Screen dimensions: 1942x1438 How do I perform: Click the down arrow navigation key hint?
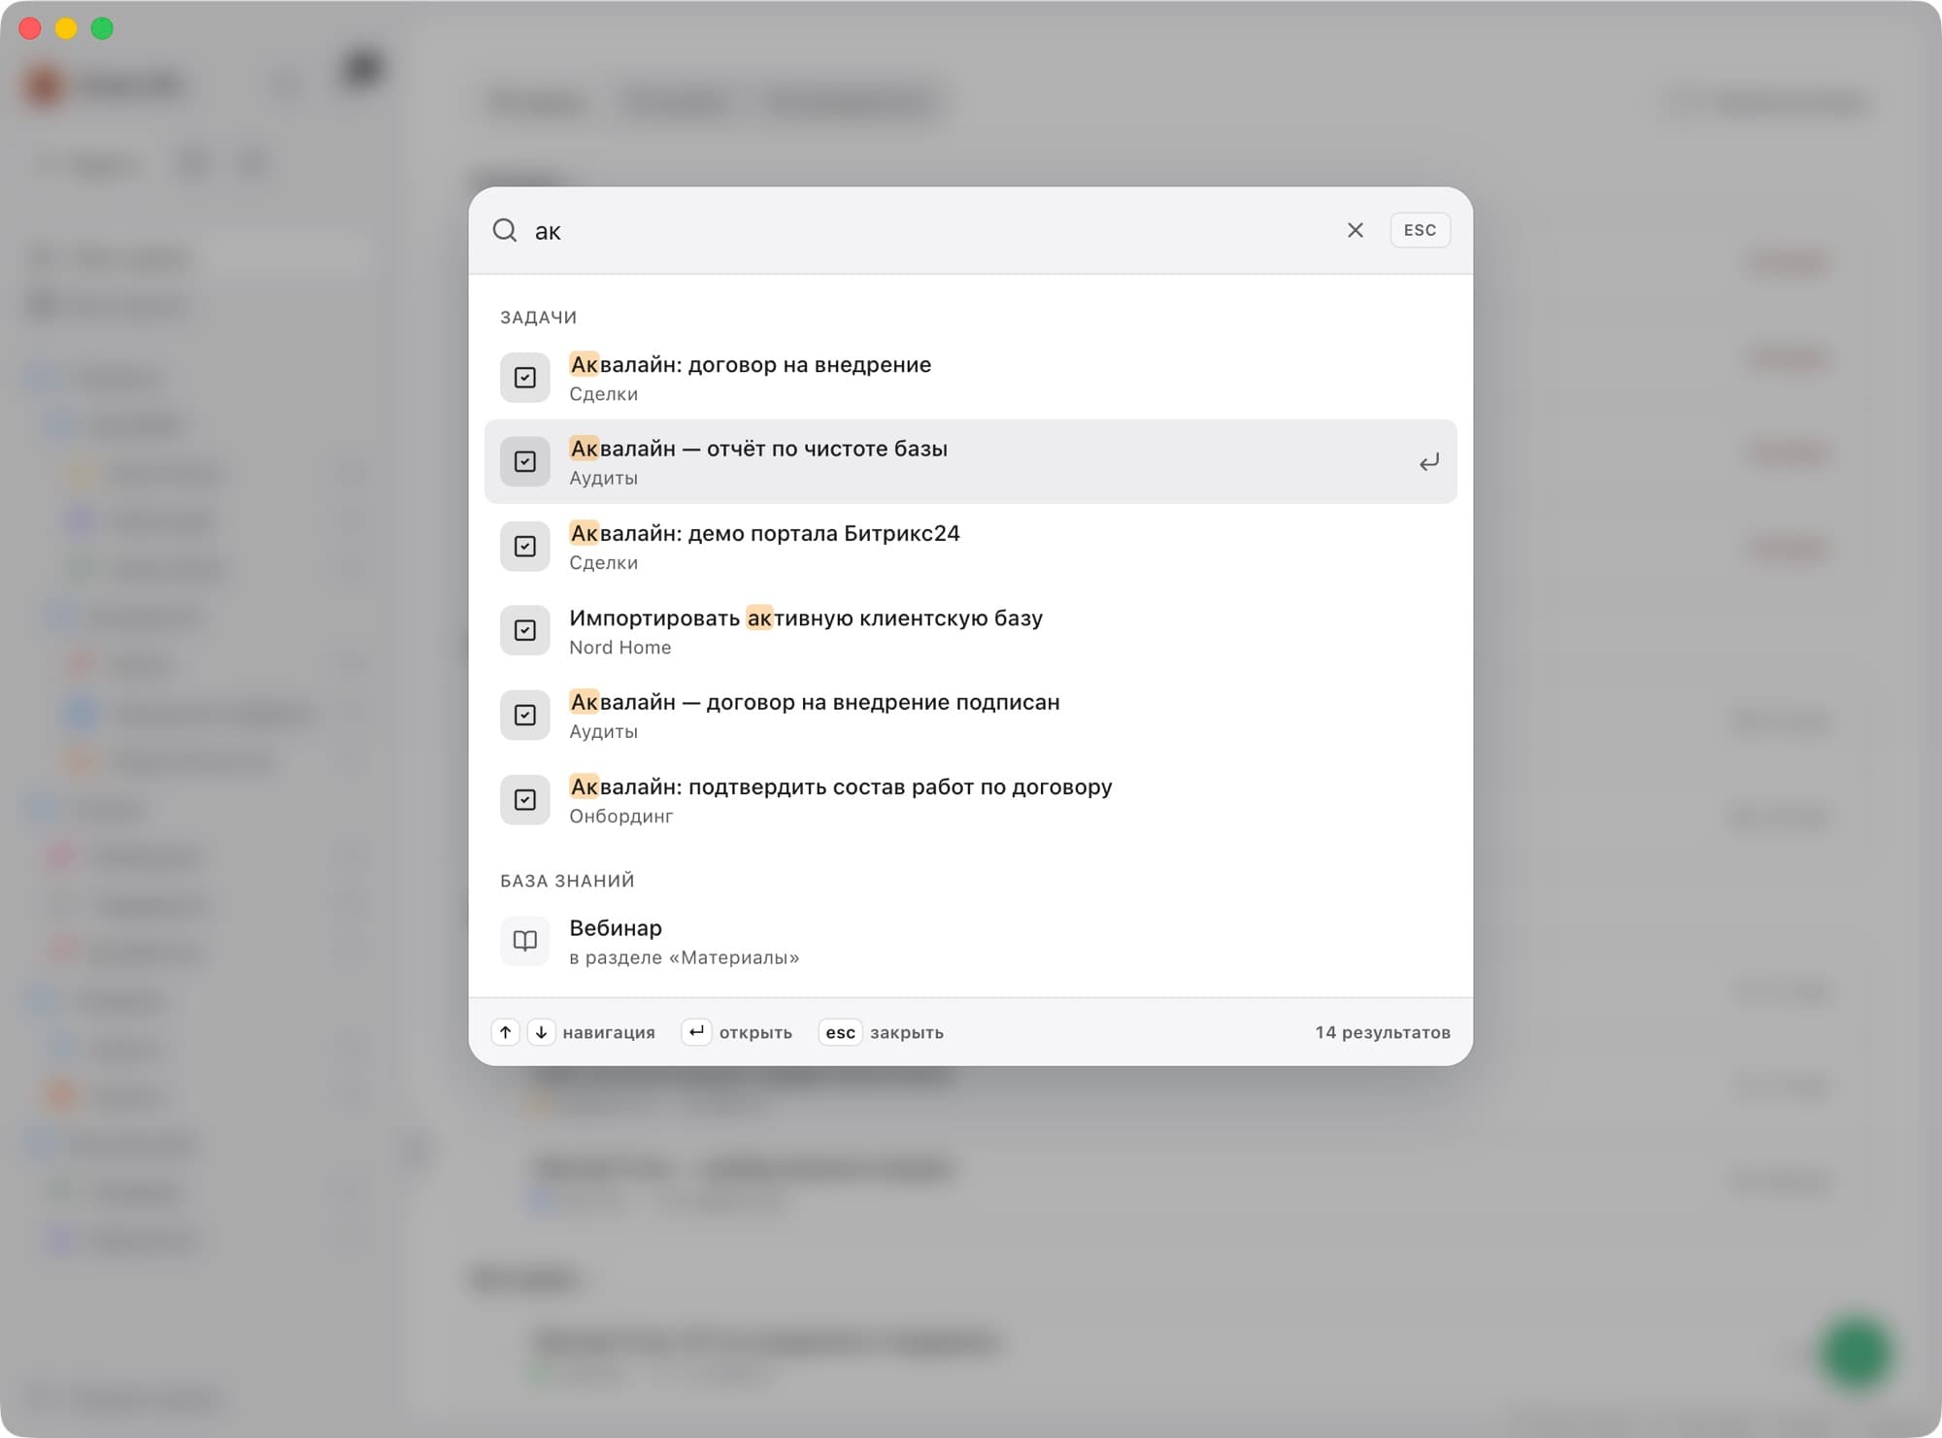(x=541, y=1032)
